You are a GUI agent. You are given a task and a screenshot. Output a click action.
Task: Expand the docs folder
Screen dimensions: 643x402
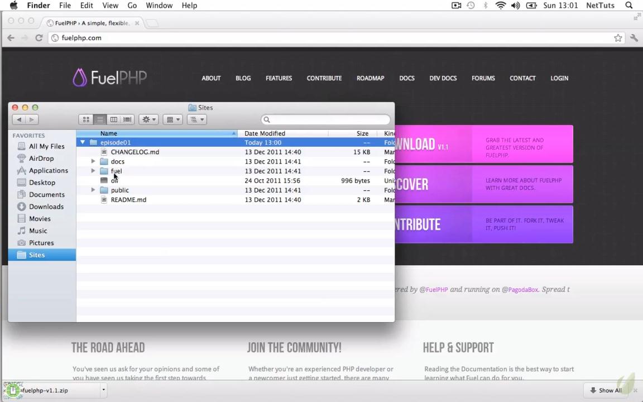pos(93,161)
